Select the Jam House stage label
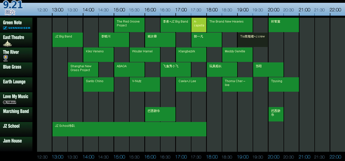 pos(13,141)
